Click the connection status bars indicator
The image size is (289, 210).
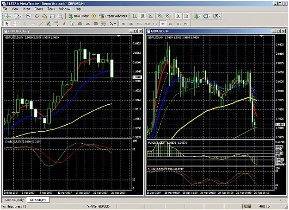tap(247, 206)
